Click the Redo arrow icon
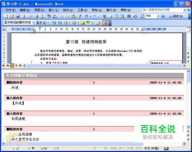Screen dimensions: 192x152 coord(95,16)
